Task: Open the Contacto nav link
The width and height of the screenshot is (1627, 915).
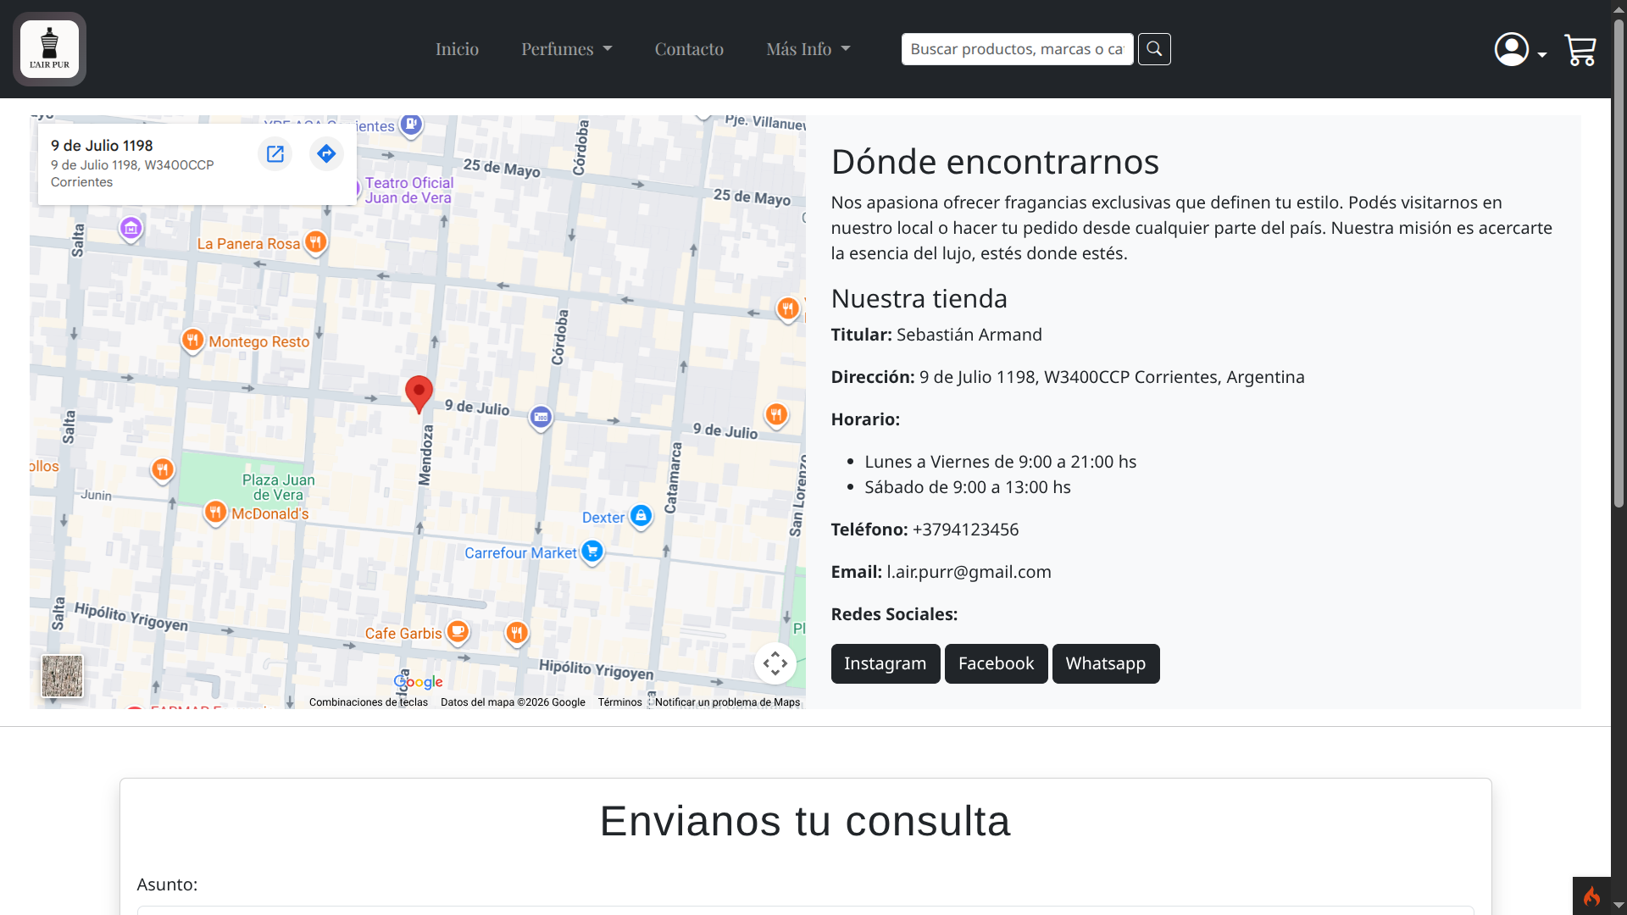Action: click(x=689, y=49)
